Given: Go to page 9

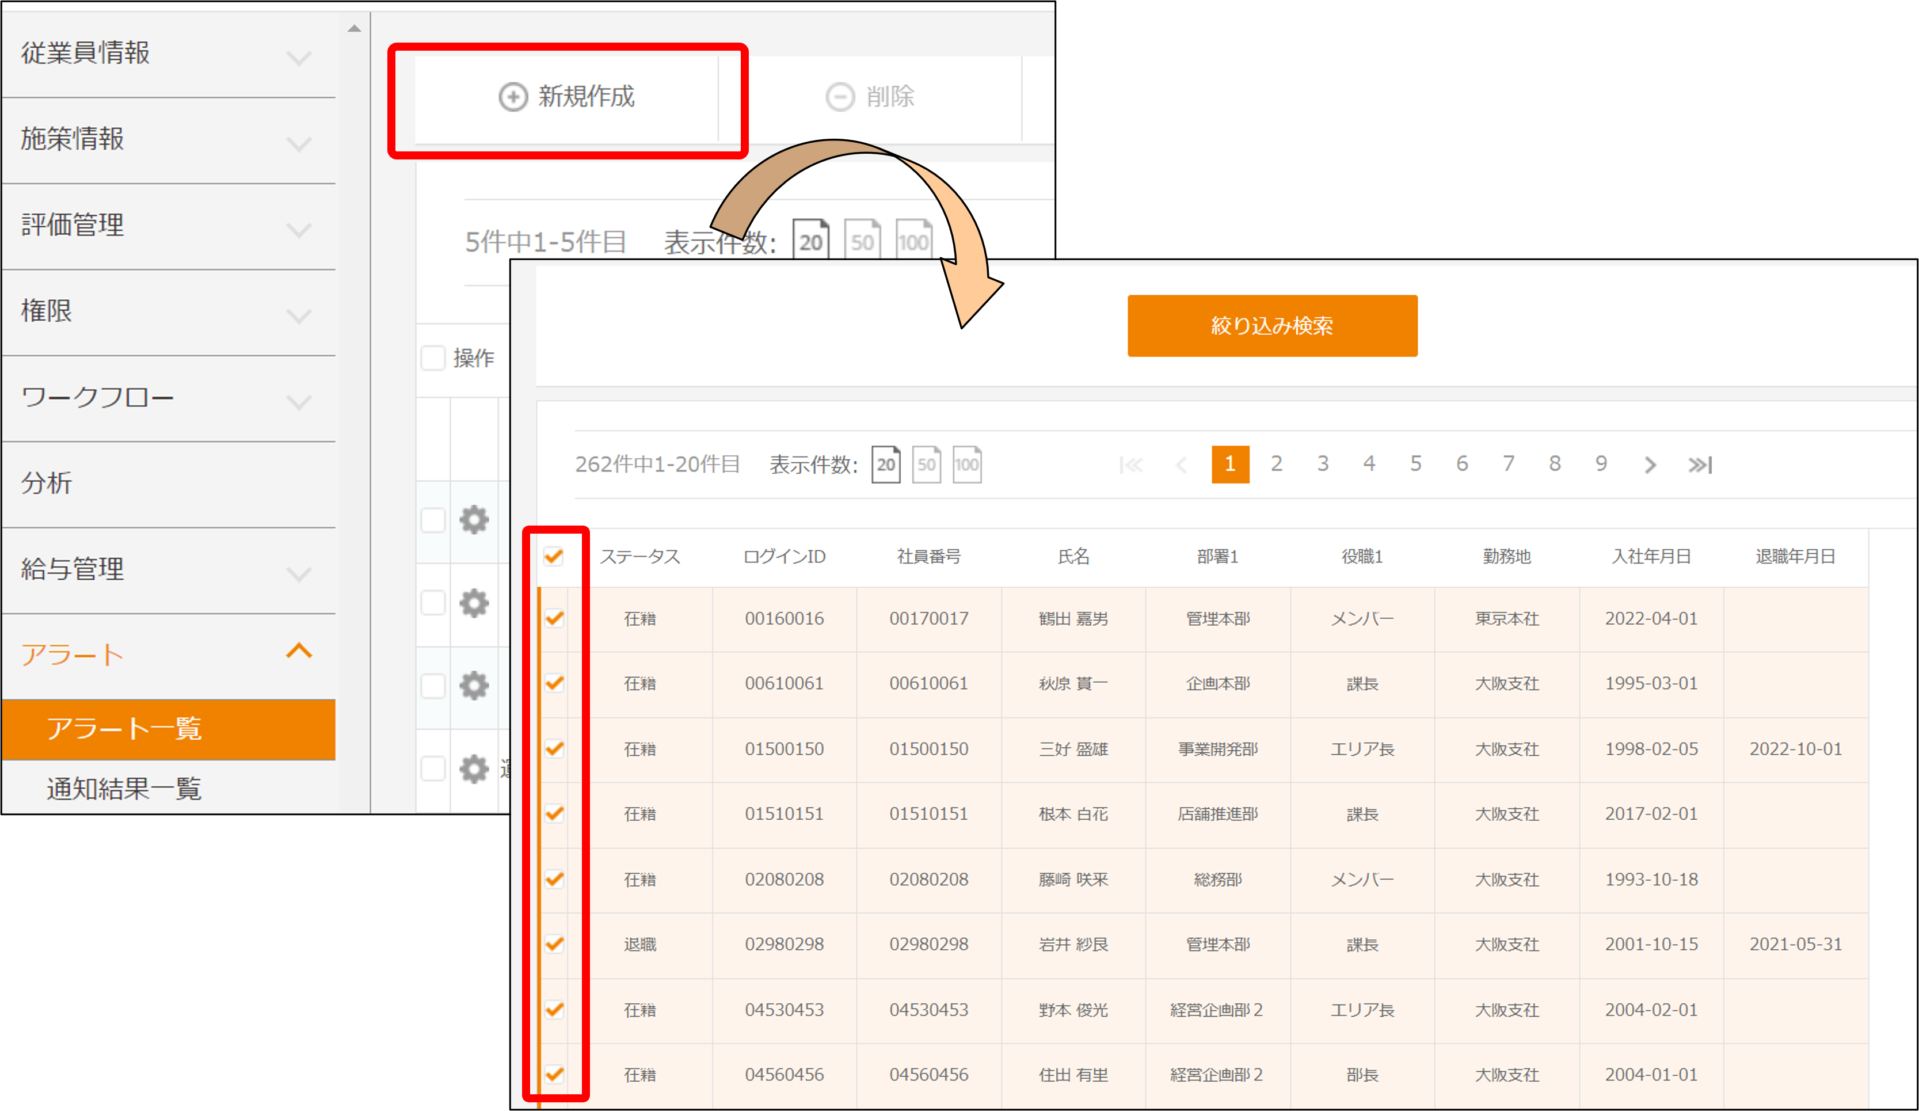Looking at the screenshot, I should 1601,464.
